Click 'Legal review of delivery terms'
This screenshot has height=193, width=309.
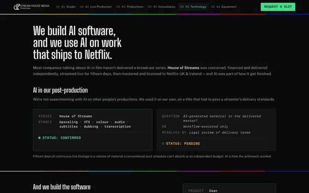pyautogui.click(x=220, y=133)
